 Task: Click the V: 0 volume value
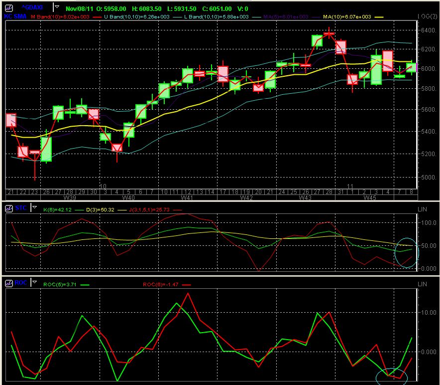click(x=243, y=8)
